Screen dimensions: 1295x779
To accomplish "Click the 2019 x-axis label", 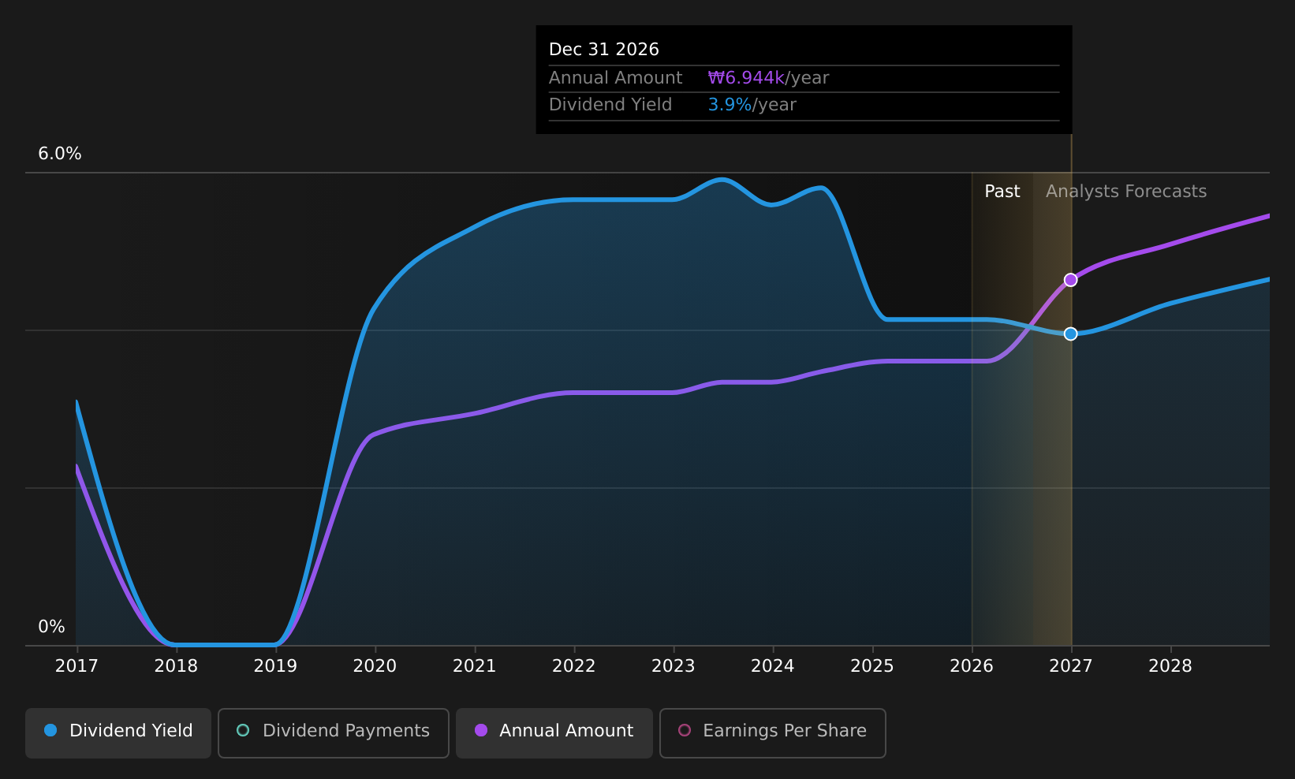I will tap(275, 666).
